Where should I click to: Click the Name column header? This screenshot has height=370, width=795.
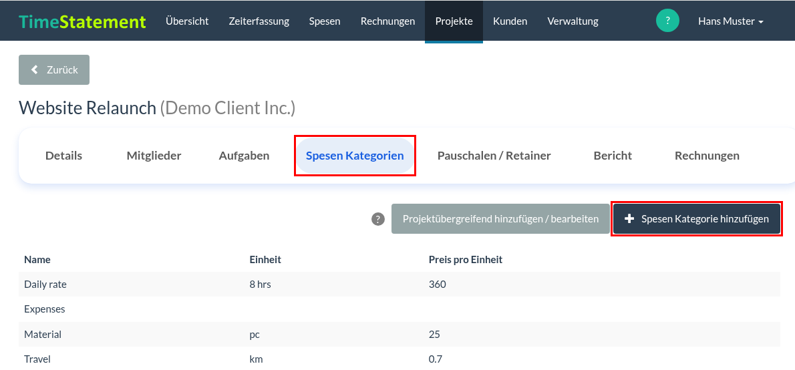37,260
